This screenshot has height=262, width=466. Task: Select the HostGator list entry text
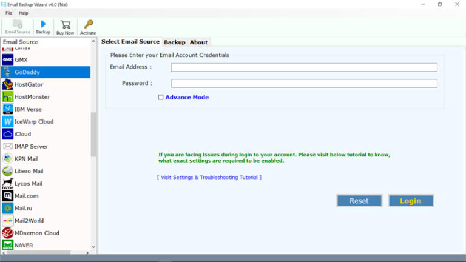pyautogui.click(x=29, y=85)
